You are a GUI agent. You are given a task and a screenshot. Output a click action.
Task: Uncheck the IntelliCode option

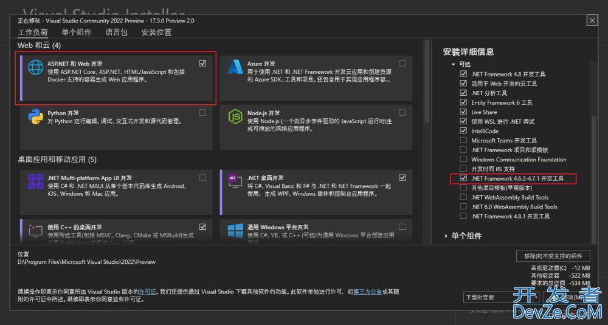tap(463, 131)
